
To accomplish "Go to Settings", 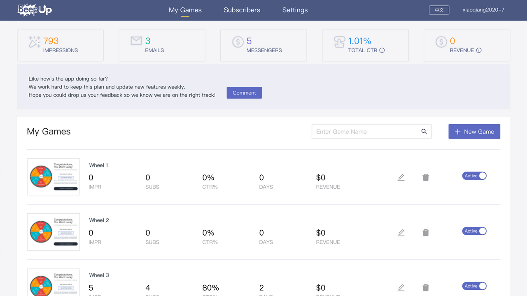I will 295,10.
